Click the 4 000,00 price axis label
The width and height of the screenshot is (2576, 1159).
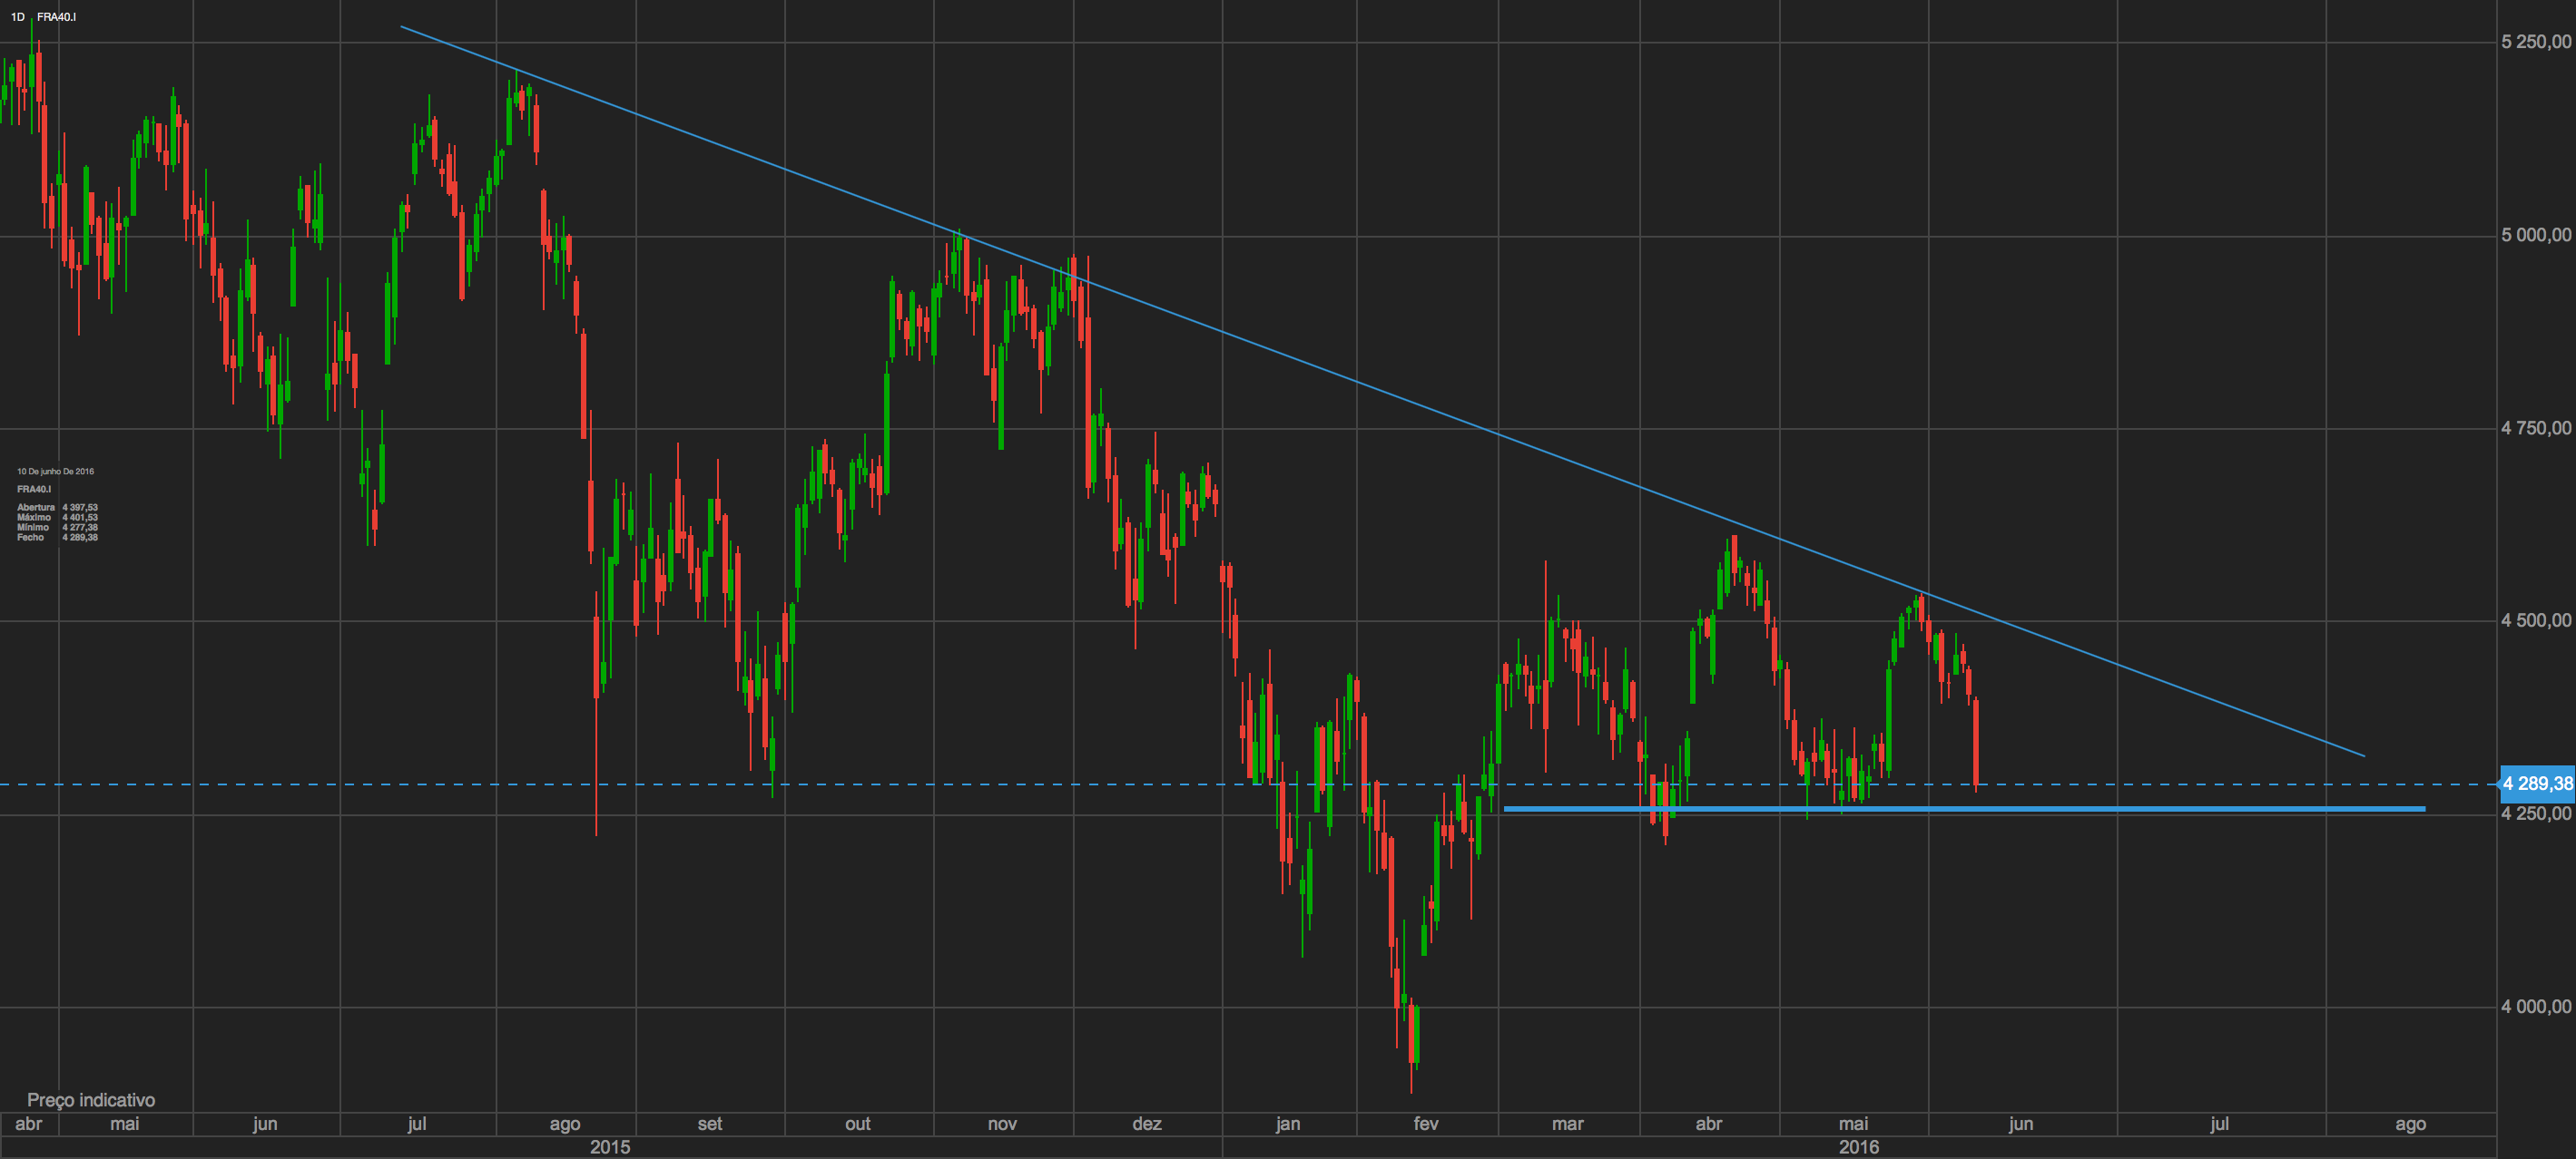pos(2535,1008)
